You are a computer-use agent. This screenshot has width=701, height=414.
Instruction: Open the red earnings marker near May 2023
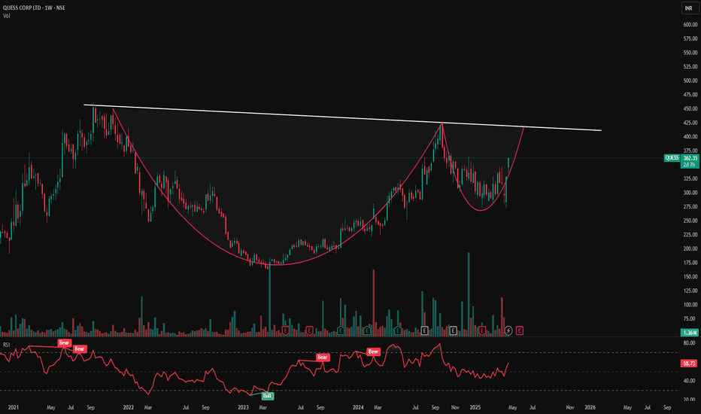point(286,330)
